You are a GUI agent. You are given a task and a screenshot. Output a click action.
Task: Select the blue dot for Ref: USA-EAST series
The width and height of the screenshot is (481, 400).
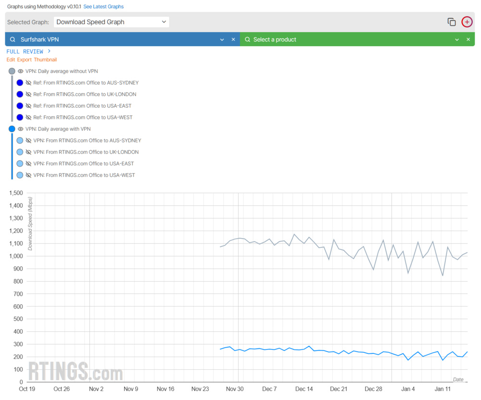20,105
